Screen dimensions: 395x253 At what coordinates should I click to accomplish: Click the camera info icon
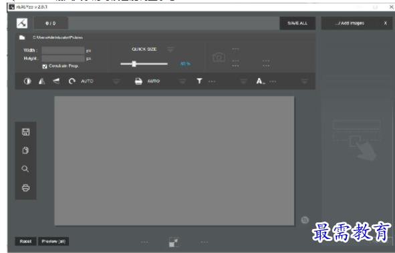point(219,57)
